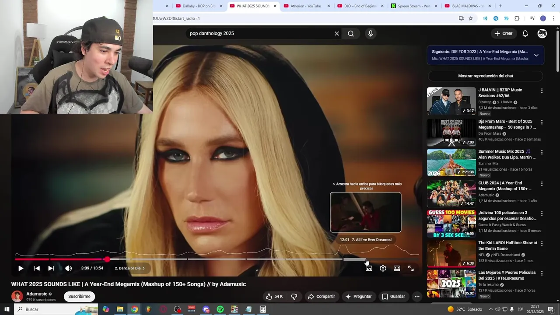
Task: Save video with Guardar
Action: click(393, 296)
